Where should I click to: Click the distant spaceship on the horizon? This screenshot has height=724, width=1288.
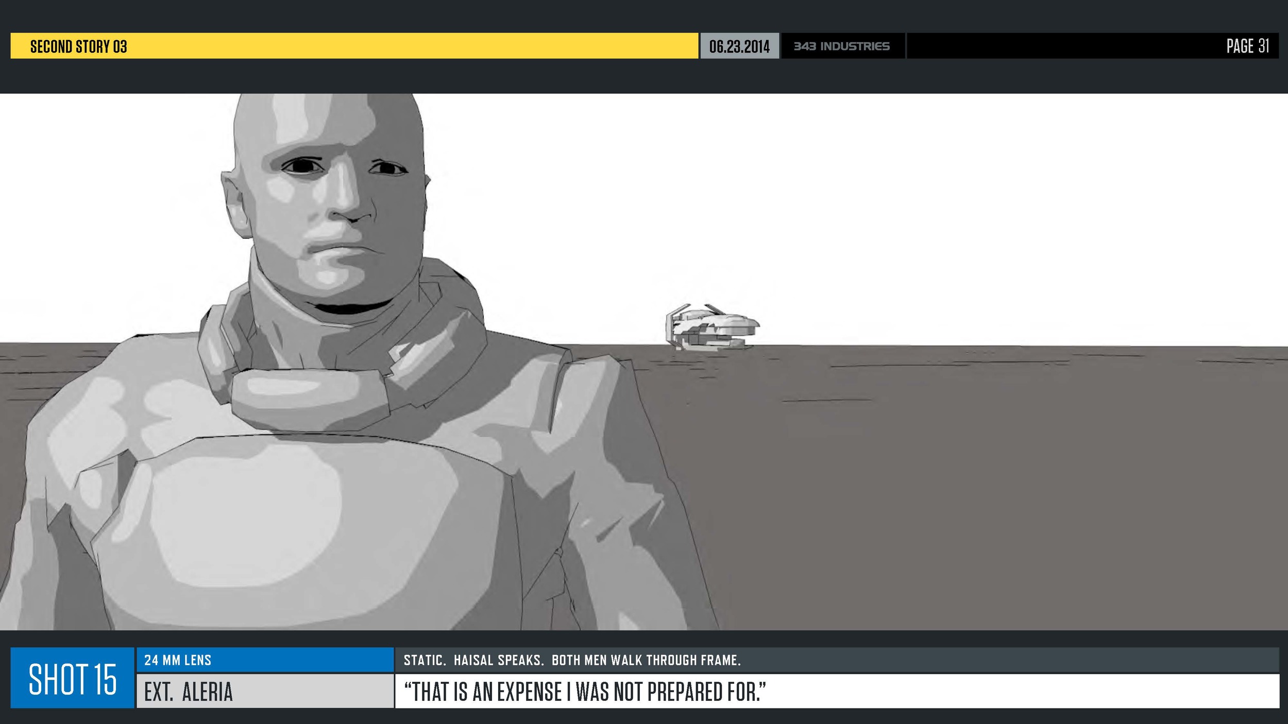click(712, 327)
